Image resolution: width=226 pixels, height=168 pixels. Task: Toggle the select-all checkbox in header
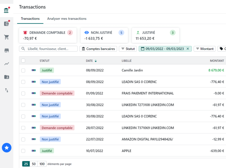click(x=23, y=61)
